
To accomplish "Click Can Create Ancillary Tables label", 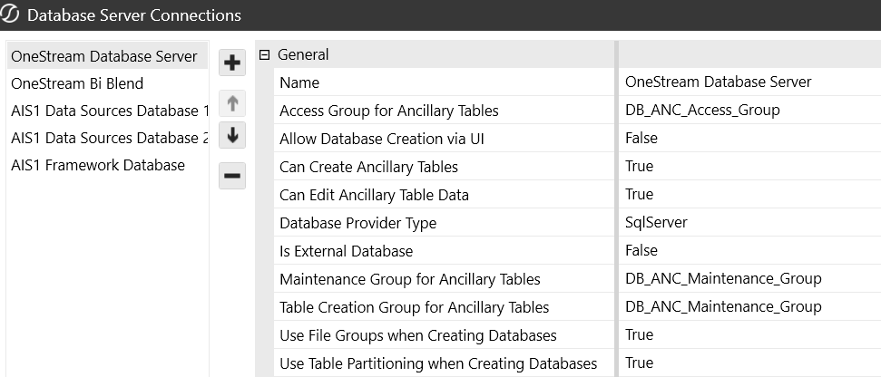I will pyautogui.click(x=368, y=167).
